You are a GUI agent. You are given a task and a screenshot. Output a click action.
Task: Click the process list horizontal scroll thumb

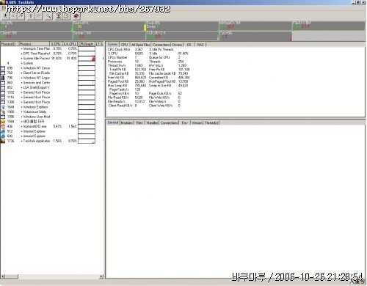12,276
